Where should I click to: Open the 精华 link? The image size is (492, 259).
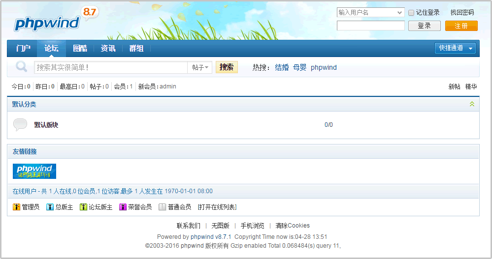(x=471, y=87)
